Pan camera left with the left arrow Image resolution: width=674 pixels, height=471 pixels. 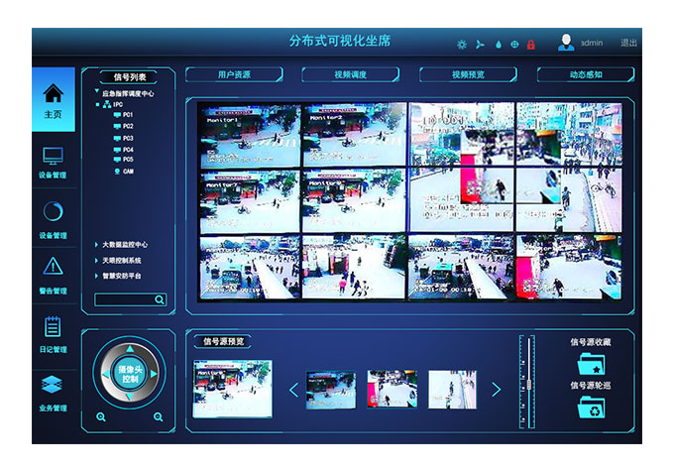point(106,374)
